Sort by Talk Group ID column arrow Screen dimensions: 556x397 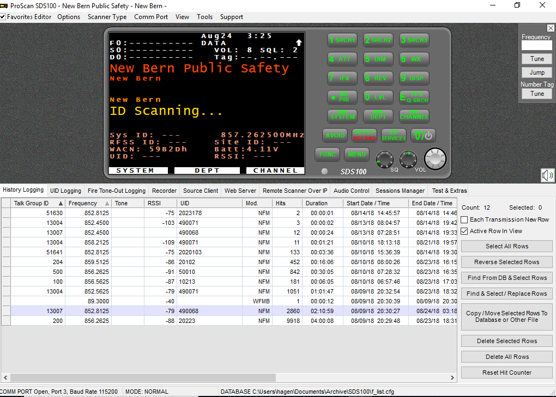[x=61, y=204]
